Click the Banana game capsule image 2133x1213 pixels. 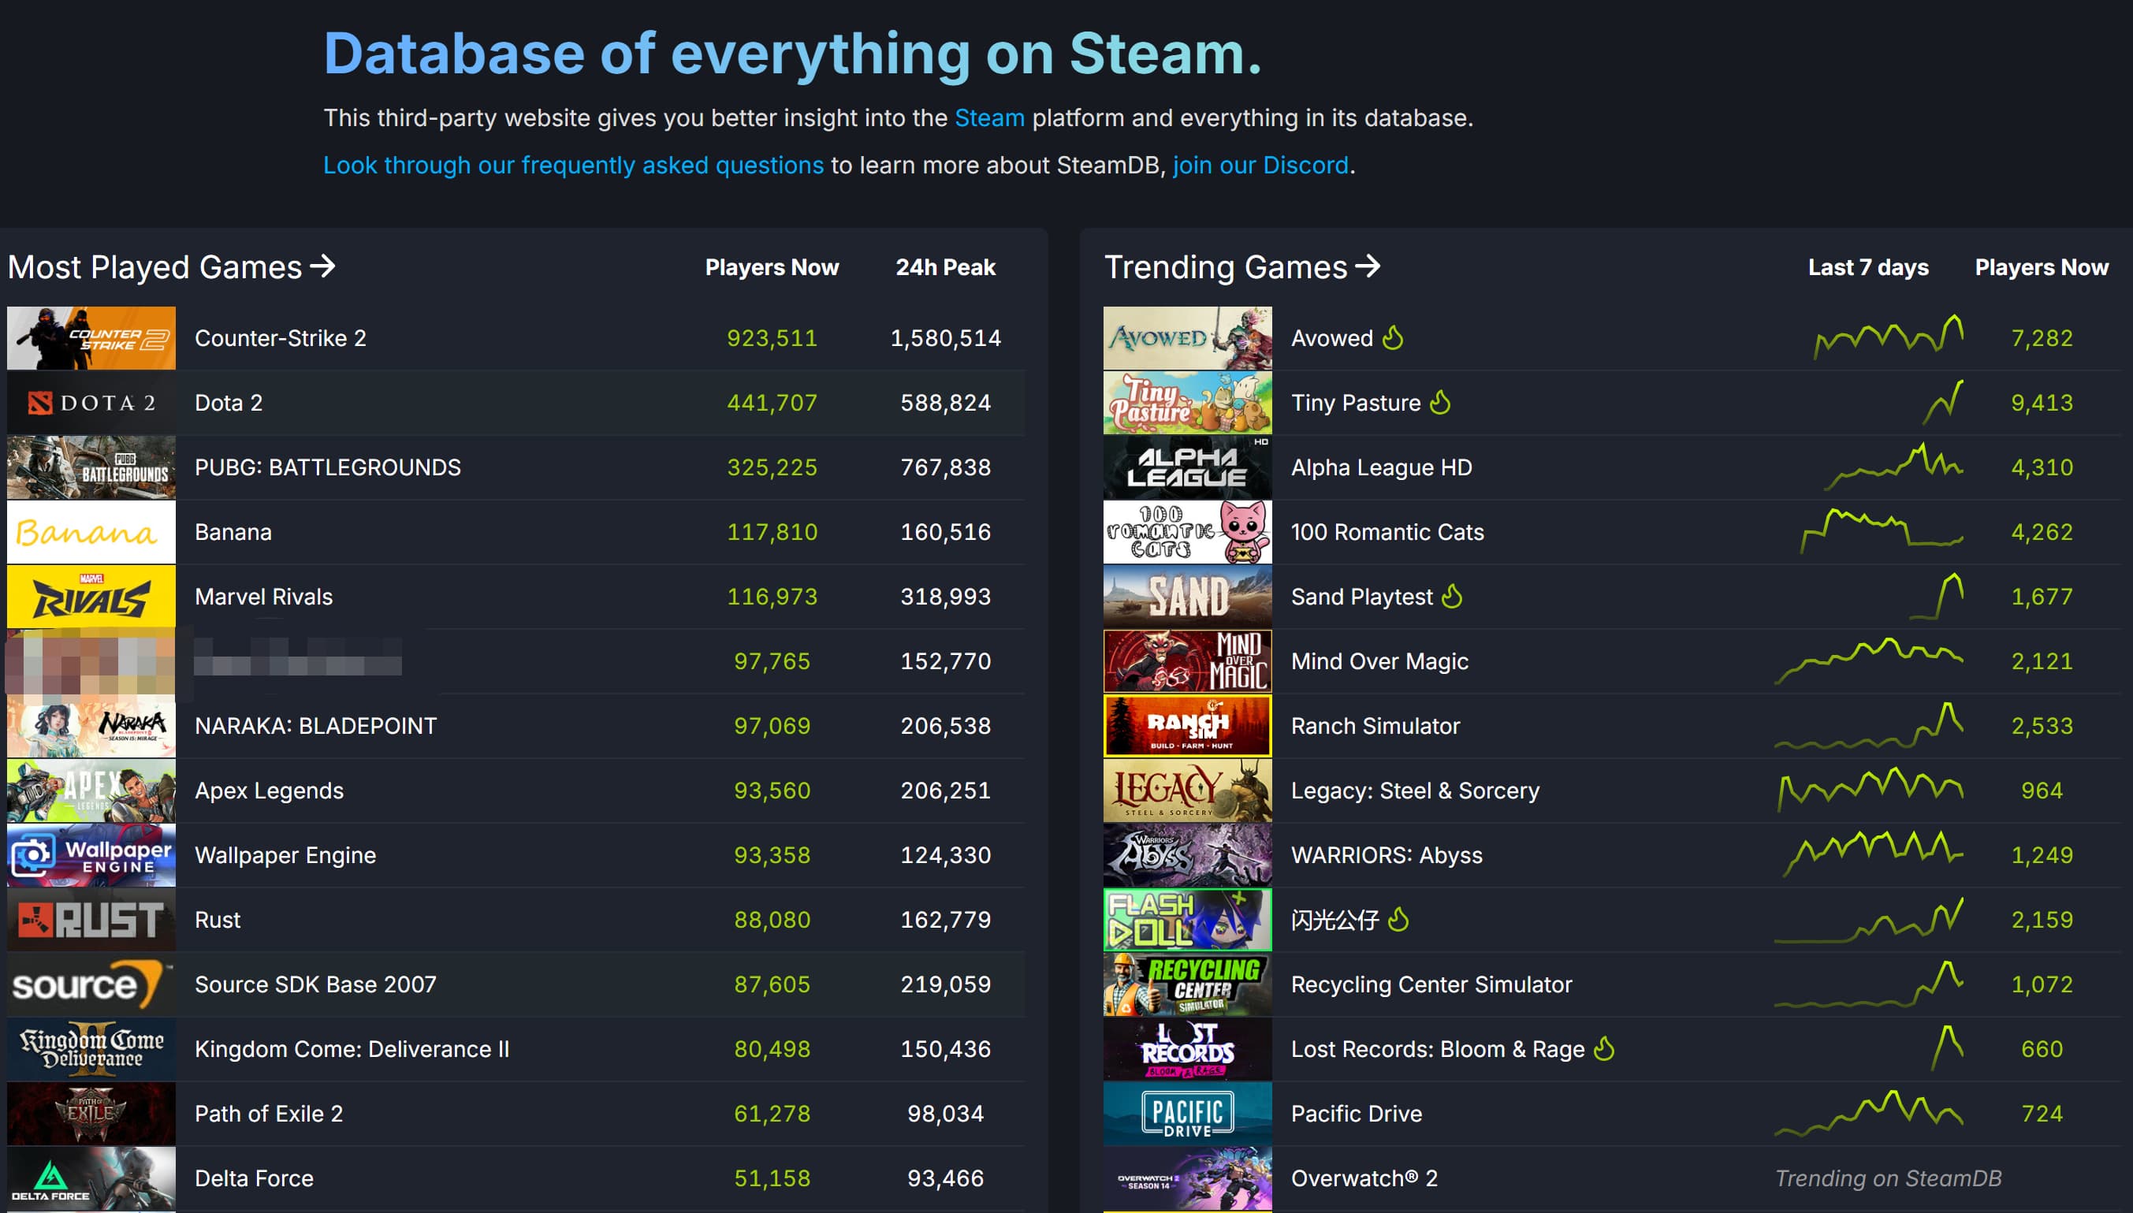click(91, 532)
